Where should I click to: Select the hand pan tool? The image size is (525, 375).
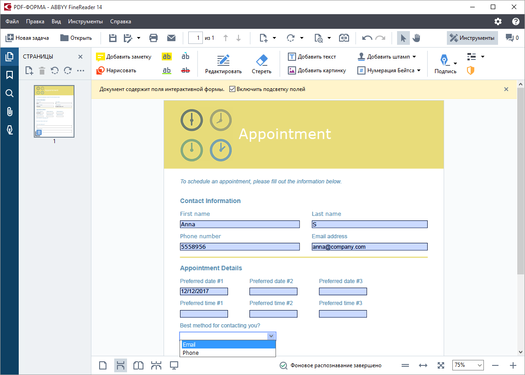coord(416,38)
